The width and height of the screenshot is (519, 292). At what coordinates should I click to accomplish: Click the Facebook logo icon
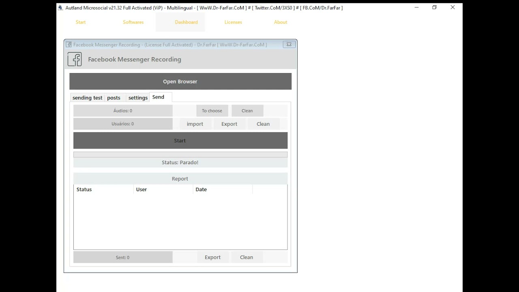point(75,59)
